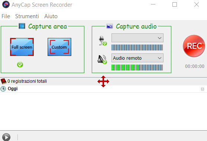Open the File menu

pyautogui.click(x=6, y=16)
